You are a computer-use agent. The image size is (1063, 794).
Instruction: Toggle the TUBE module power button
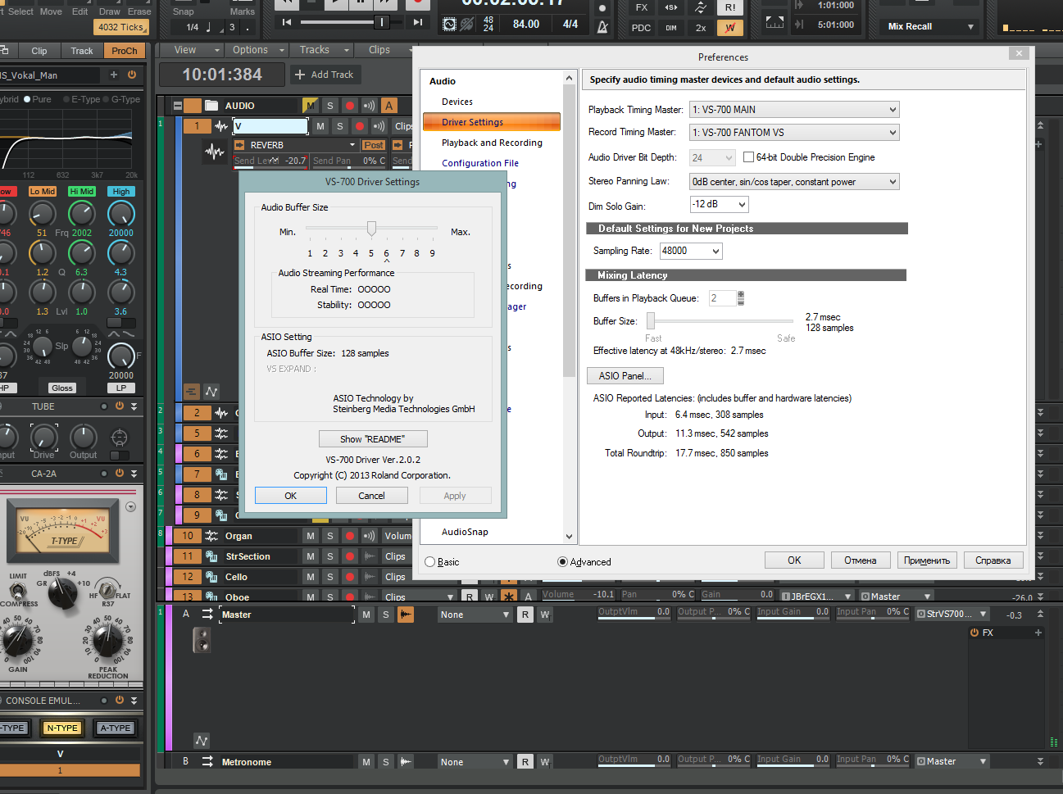pos(120,406)
